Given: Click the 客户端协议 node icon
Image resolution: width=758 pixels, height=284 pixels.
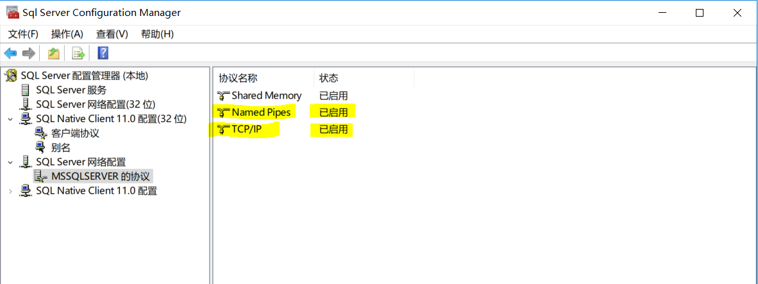Looking at the screenshot, I should (x=41, y=134).
